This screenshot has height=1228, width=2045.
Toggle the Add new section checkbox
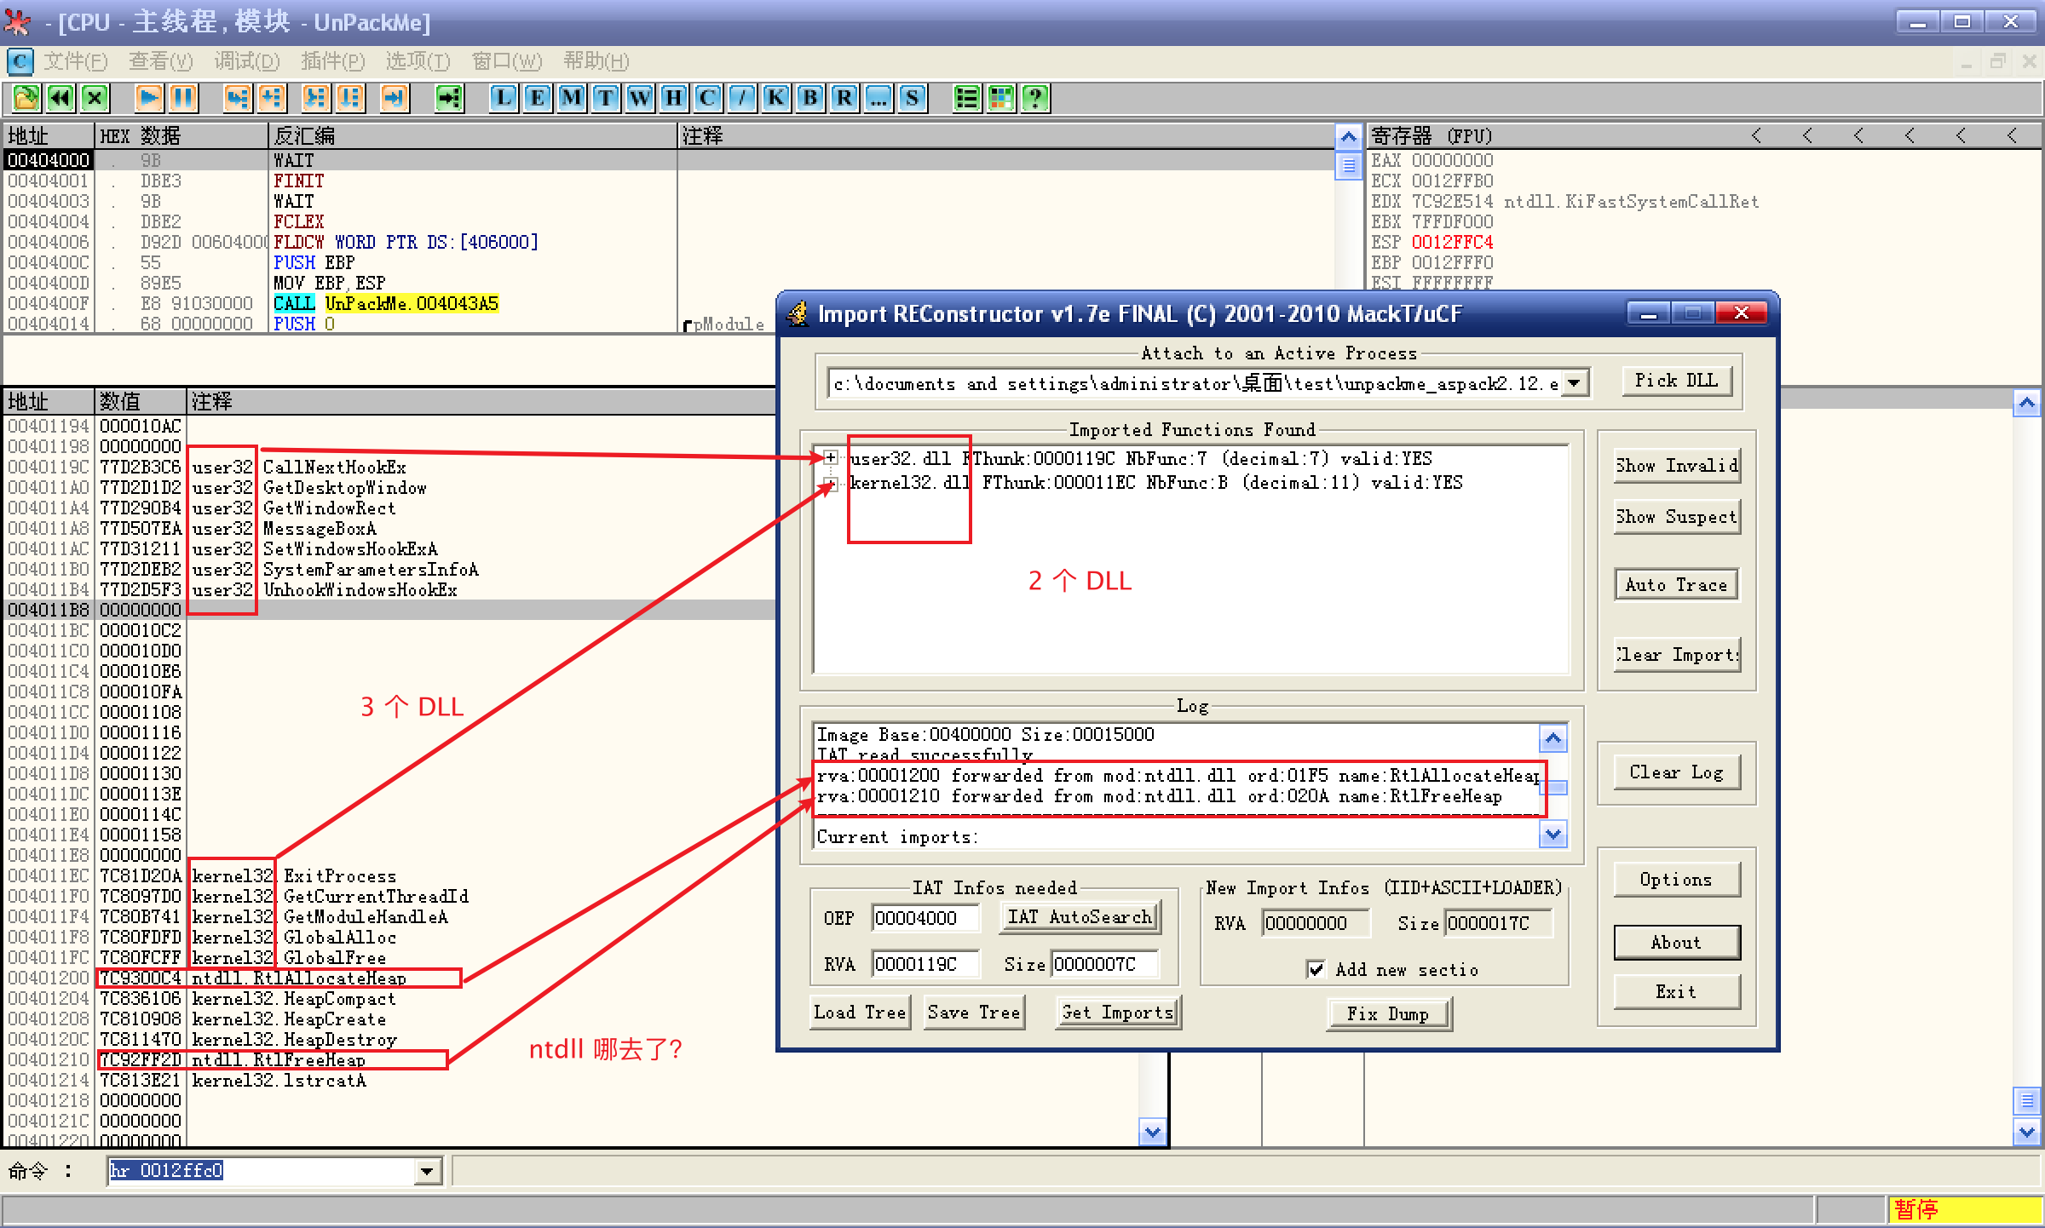[x=1316, y=969]
